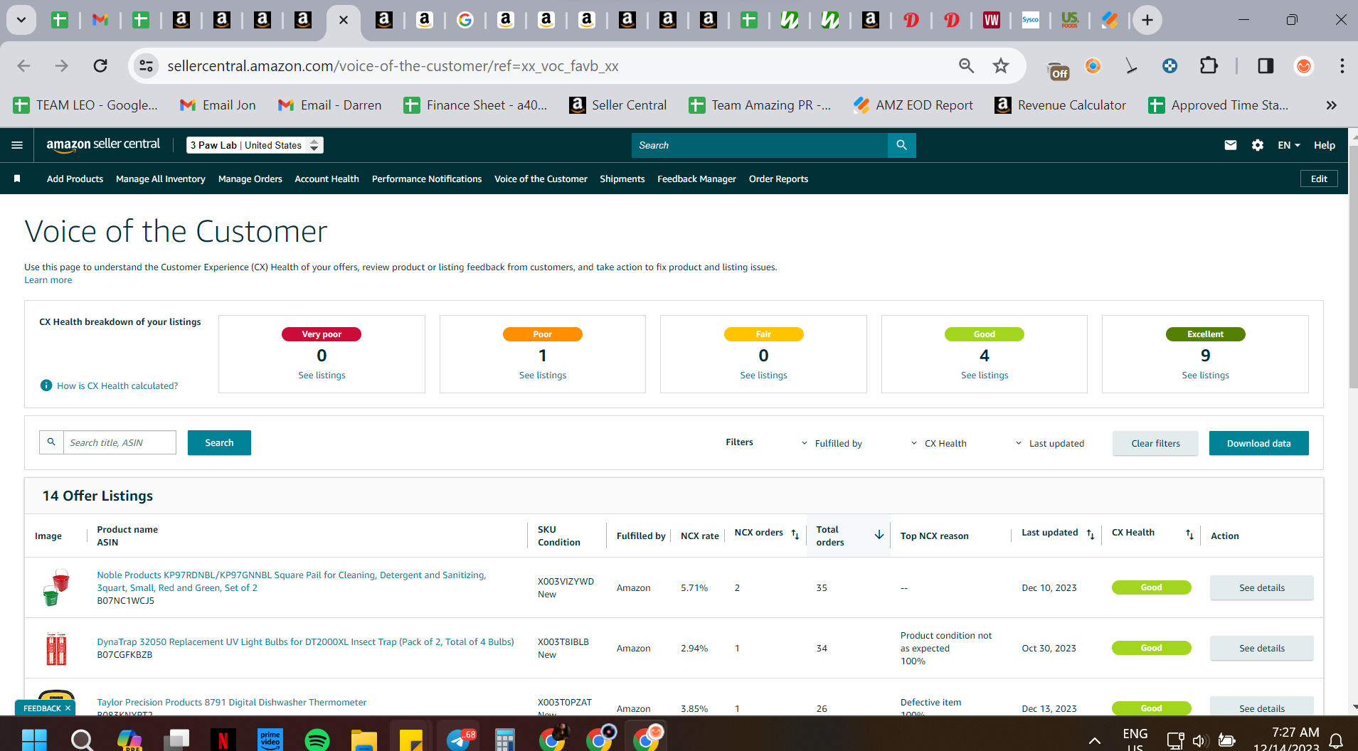Screen dimensions: 1358x751
Task: Open Add Products menu item
Action: (x=75, y=179)
